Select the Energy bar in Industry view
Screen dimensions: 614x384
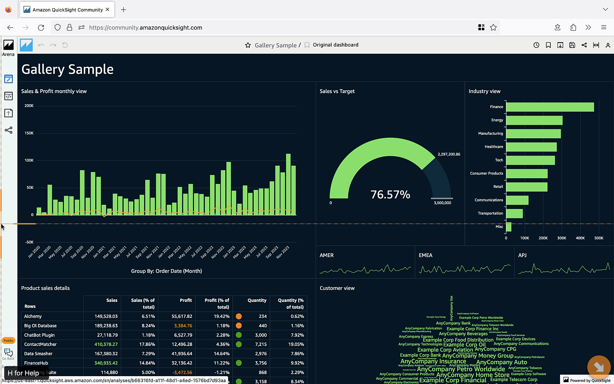tap(534, 120)
